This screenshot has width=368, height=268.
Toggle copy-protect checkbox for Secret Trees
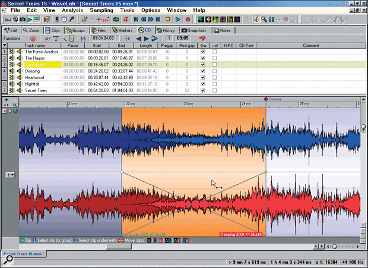tap(203, 90)
